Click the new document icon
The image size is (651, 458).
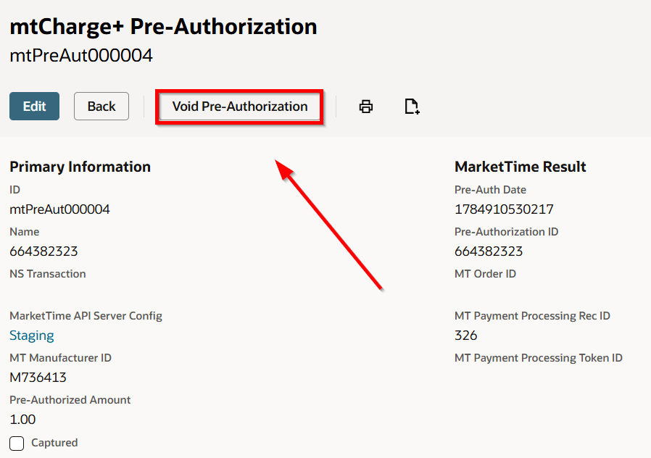pos(412,107)
